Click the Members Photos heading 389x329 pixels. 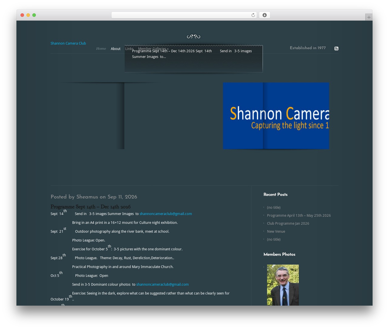[x=279, y=254]
